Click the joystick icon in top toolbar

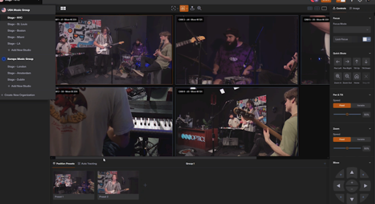click(192, 8)
